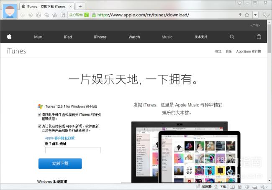
Task: Open the Music menu item
Action: pos(167,37)
